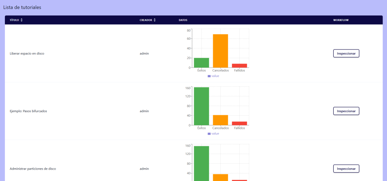
Task: Click green Éxitos bar in Pasos bifurcados chart
Action: coord(201,106)
